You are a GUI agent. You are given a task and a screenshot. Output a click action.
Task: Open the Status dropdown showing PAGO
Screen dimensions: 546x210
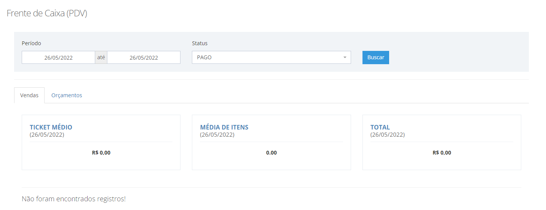click(x=271, y=57)
